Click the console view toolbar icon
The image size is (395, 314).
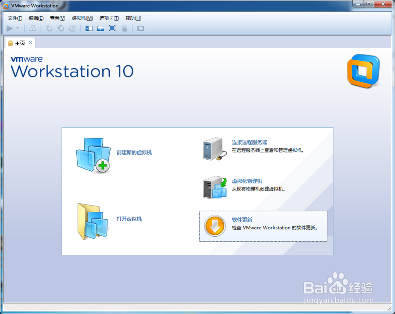[x=141, y=28]
